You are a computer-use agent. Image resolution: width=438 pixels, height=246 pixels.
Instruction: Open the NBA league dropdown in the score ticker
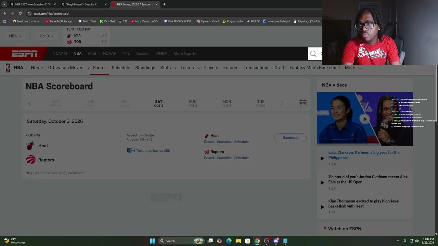coord(15,36)
